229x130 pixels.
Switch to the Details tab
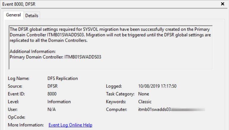tap(32, 16)
